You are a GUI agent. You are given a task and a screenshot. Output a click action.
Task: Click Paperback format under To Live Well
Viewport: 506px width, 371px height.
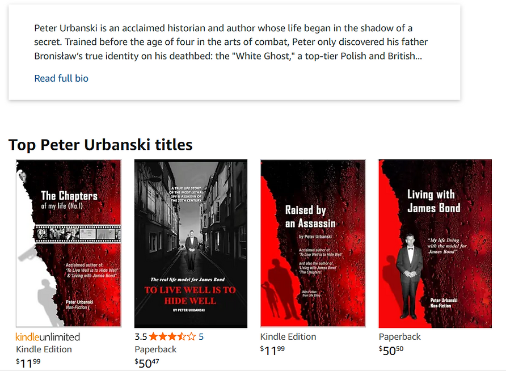(155, 349)
